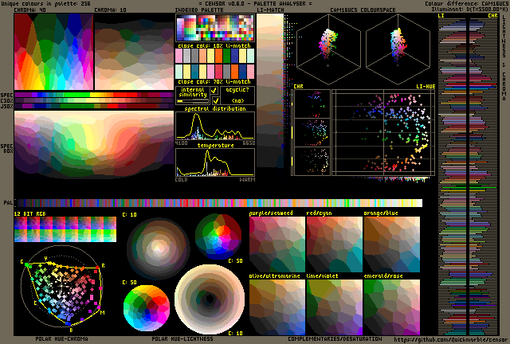Toggle the acyclic? <no> value
Screen dimensions: 510x344
pyautogui.click(x=237, y=101)
